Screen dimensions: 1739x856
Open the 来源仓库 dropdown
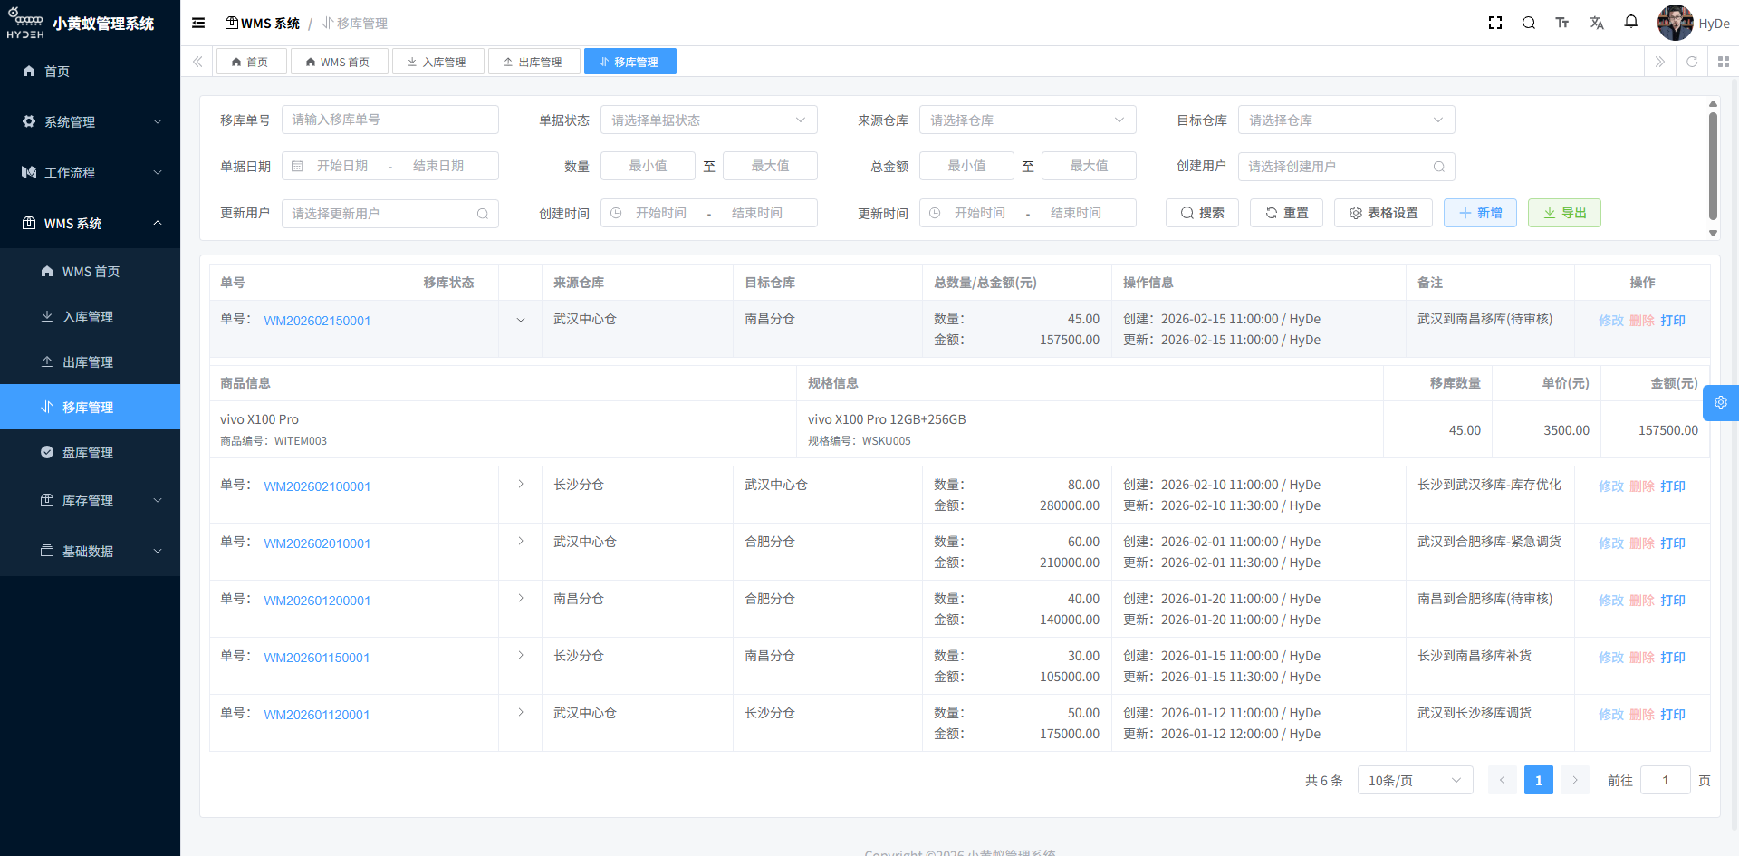(1028, 120)
